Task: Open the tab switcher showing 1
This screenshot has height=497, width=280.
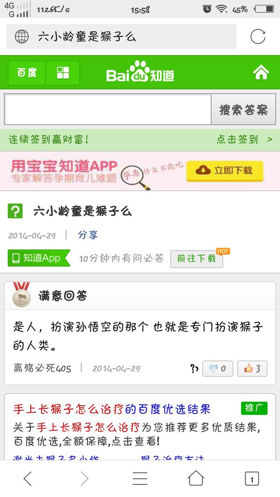Action: point(252,479)
